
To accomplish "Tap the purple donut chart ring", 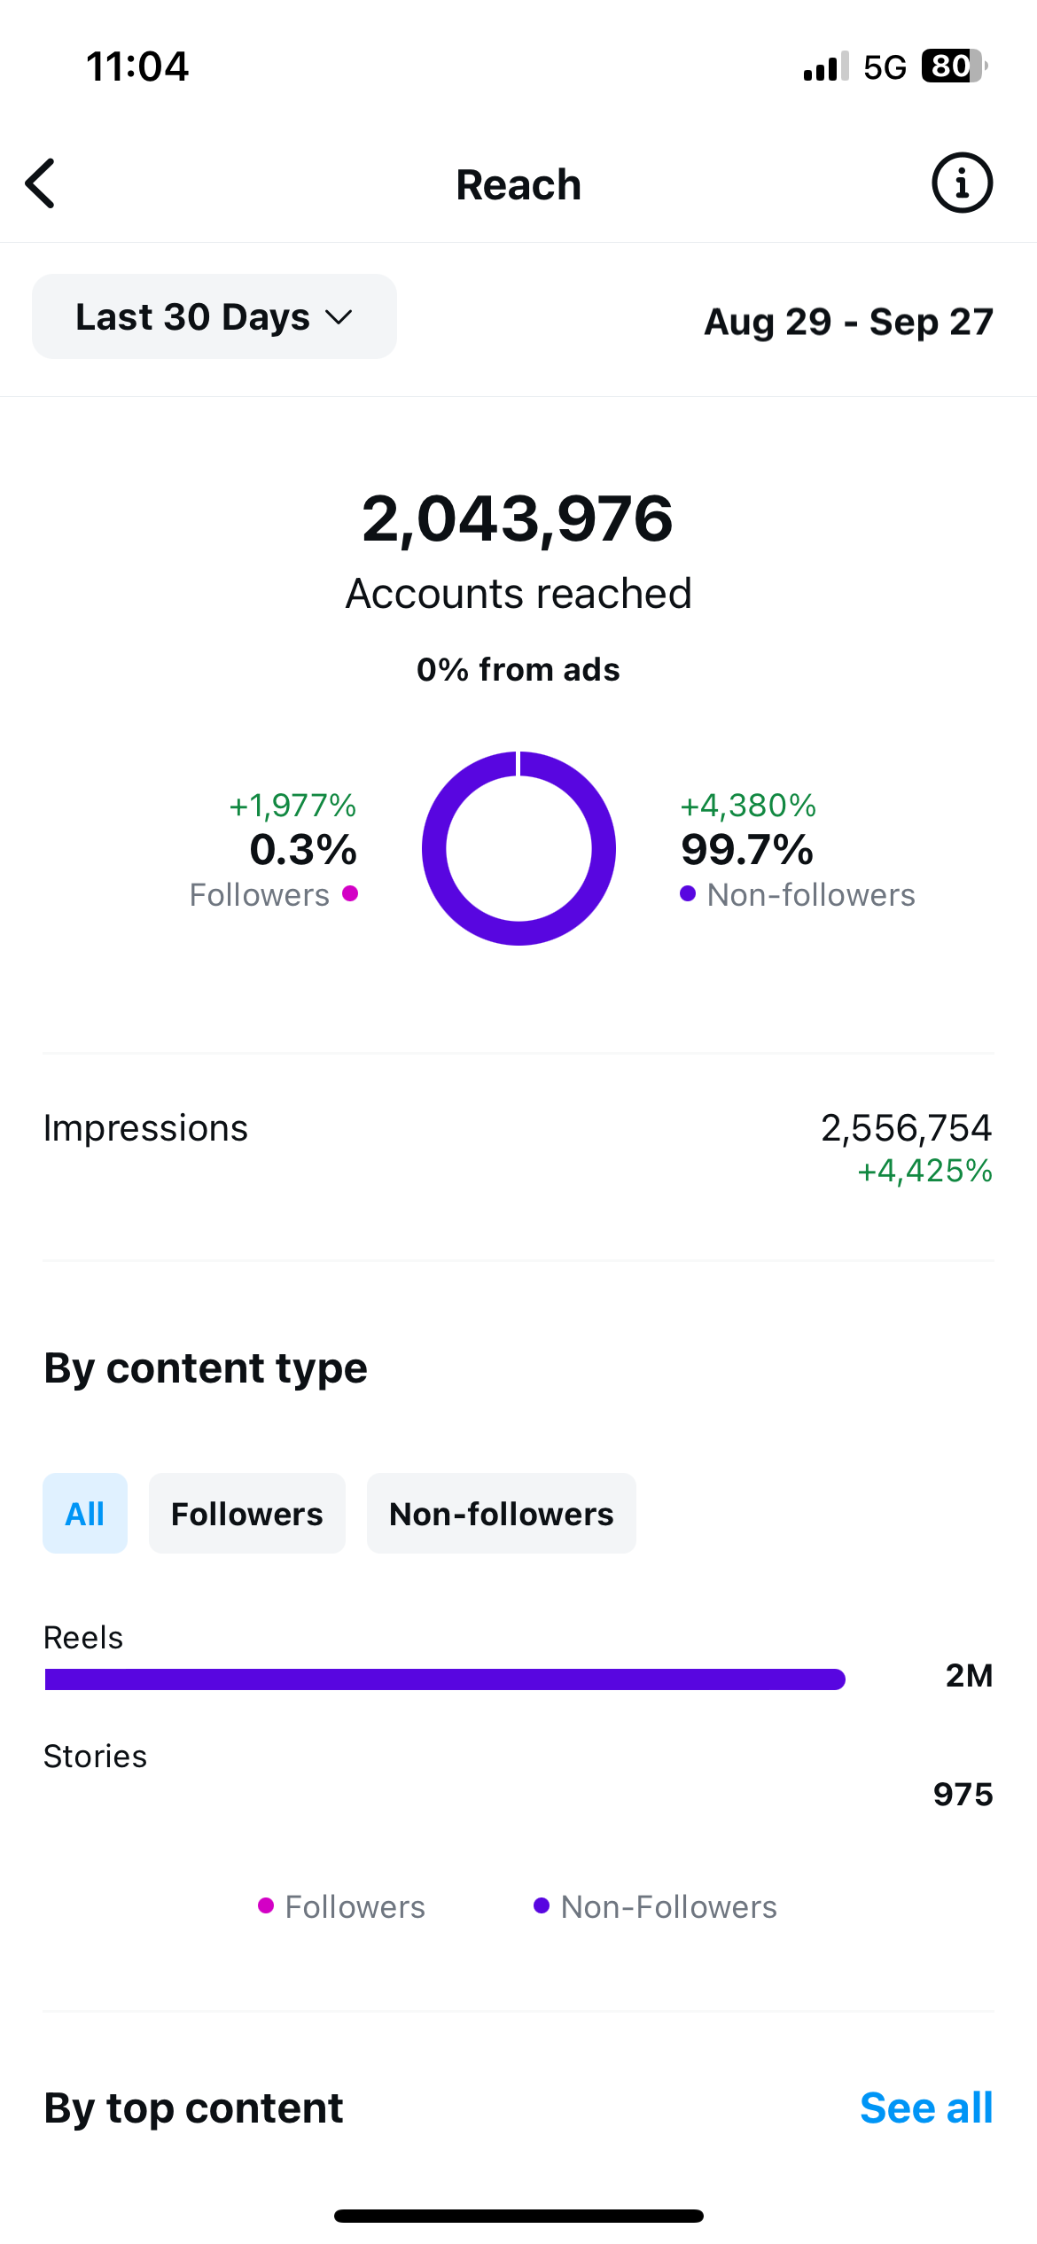I will coord(518,848).
